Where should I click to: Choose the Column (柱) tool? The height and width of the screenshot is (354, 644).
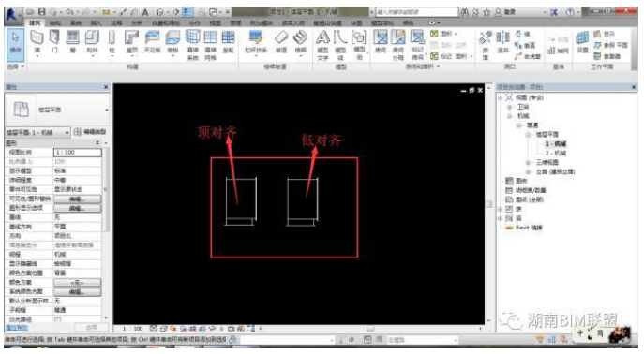coord(112,42)
